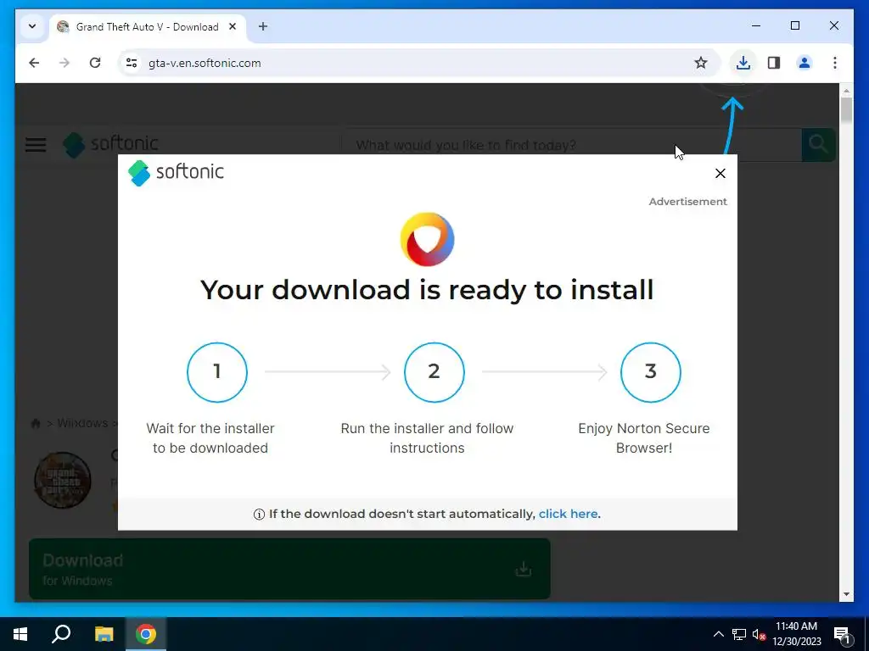Open the Chrome three-dot menu
Viewport: 869px width, 651px height.
[835, 63]
